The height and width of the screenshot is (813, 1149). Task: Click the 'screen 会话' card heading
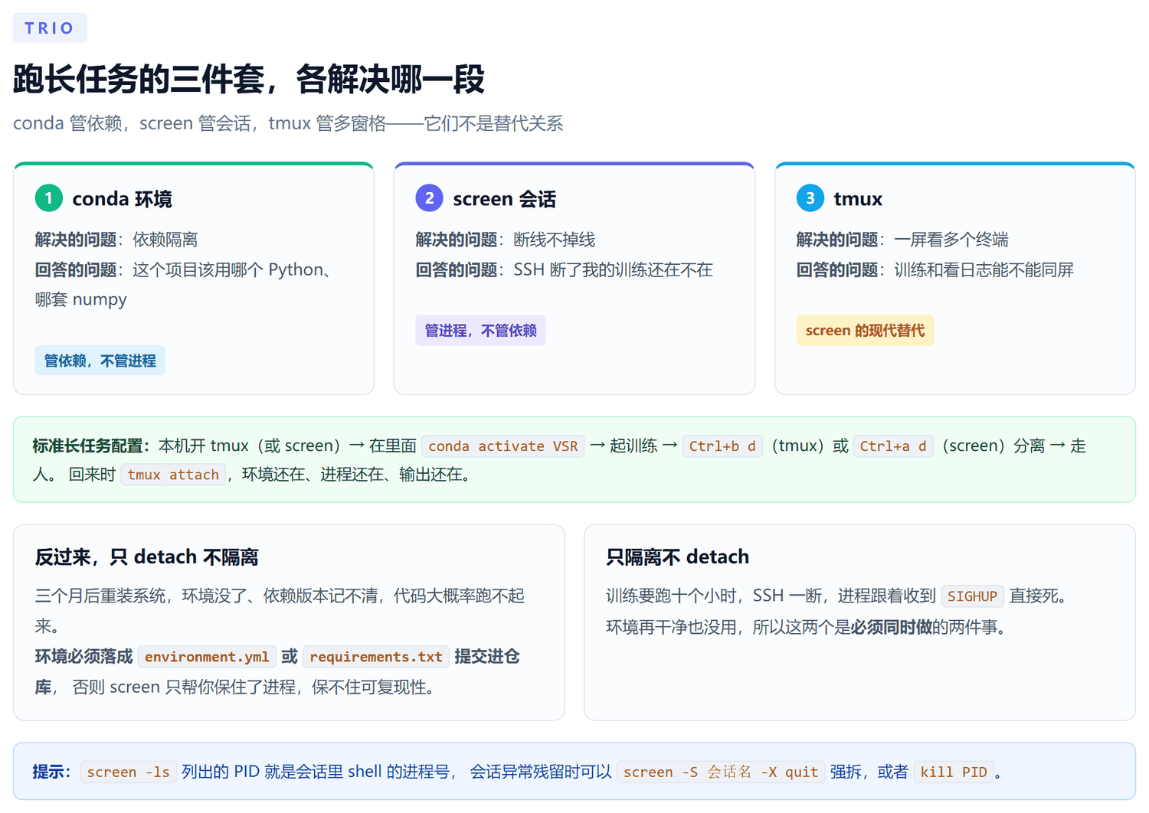pyautogui.click(x=505, y=199)
